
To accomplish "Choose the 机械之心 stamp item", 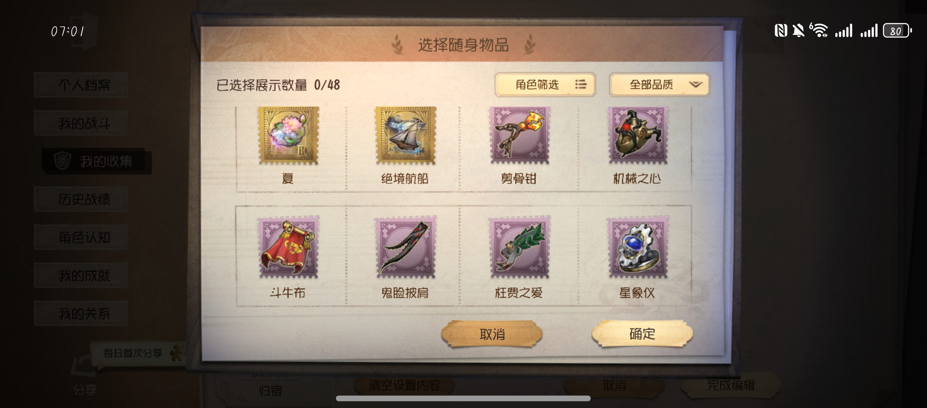I will (x=638, y=135).
